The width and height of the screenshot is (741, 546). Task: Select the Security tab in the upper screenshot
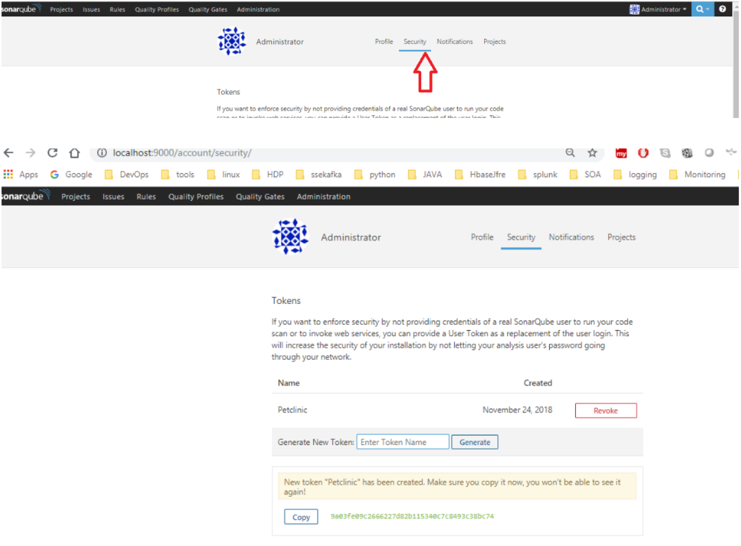(415, 42)
